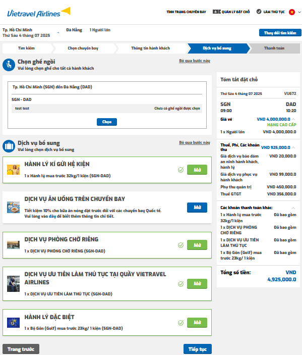The width and height of the screenshot is (302, 355).
Task: Click the departure time 09:00
Action: point(226,111)
